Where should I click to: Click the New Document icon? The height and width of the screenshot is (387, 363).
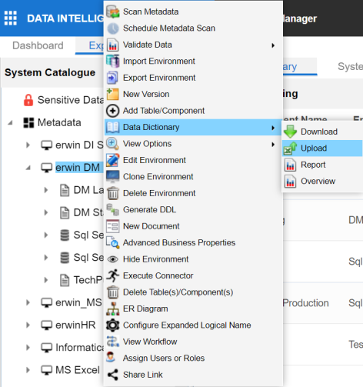113,226
